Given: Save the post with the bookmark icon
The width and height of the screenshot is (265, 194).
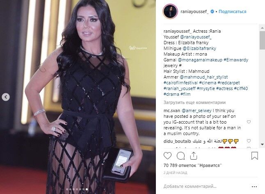Looking at the screenshot, I should [254, 156].
